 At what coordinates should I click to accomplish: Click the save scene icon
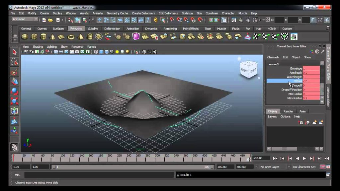coord(58,20)
